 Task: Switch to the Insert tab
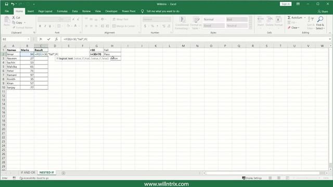click(x=31, y=11)
